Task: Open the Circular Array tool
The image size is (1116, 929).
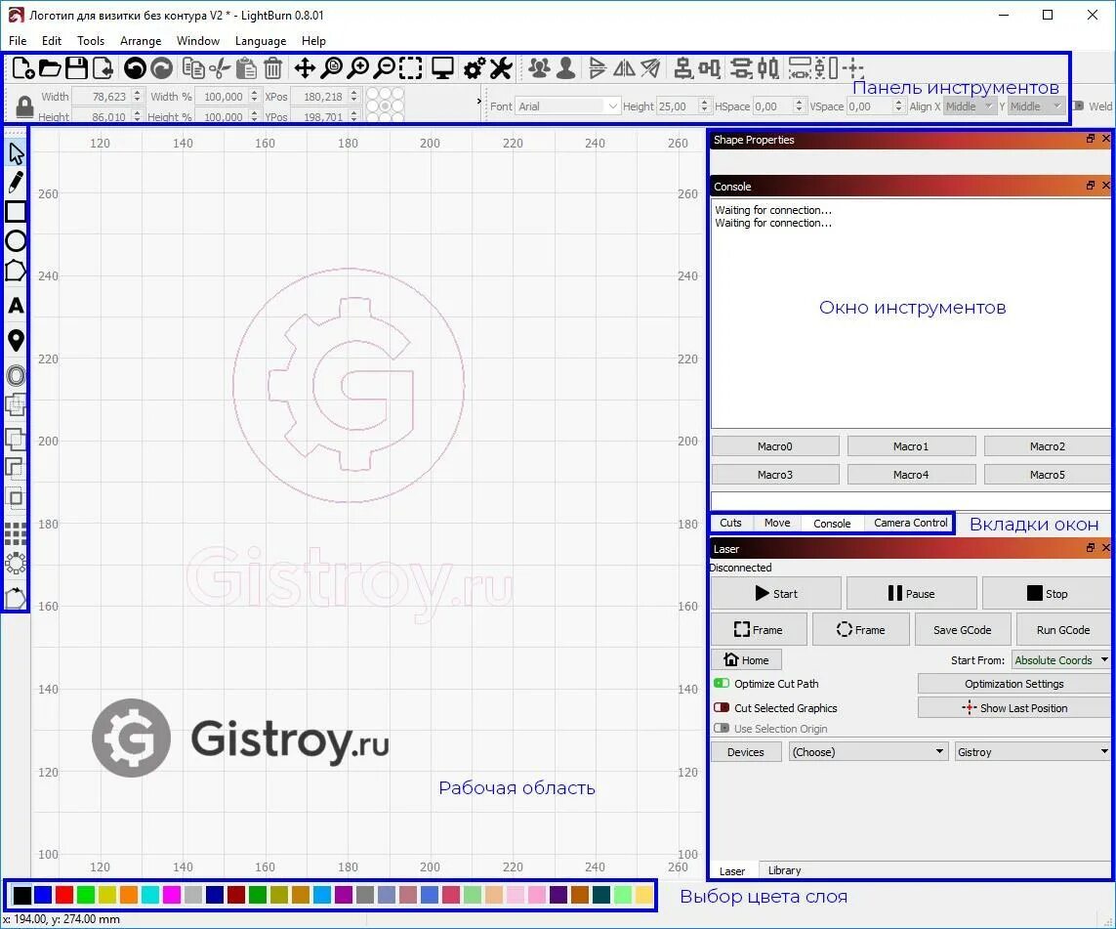Action: pos(16,564)
